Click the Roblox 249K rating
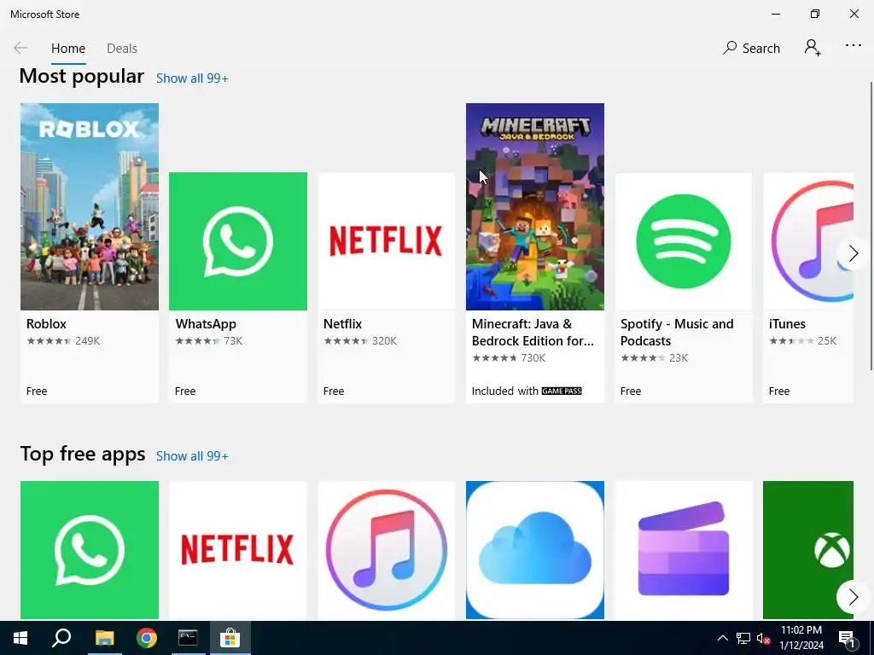Viewport: 874px width, 655px height. (63, 341)
